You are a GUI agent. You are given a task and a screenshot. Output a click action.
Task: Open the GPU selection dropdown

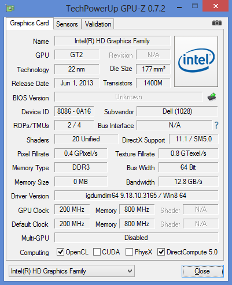72,271
